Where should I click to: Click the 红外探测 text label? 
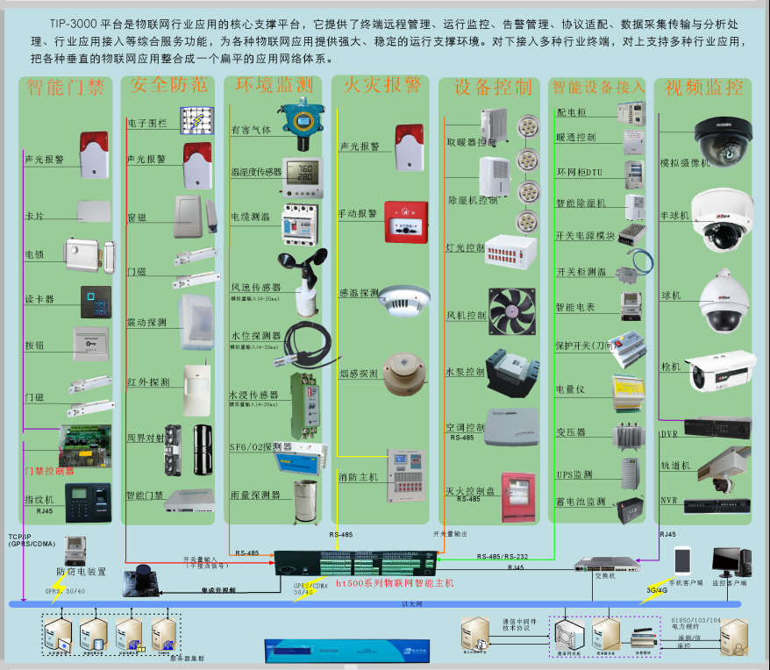click(148, 382)
